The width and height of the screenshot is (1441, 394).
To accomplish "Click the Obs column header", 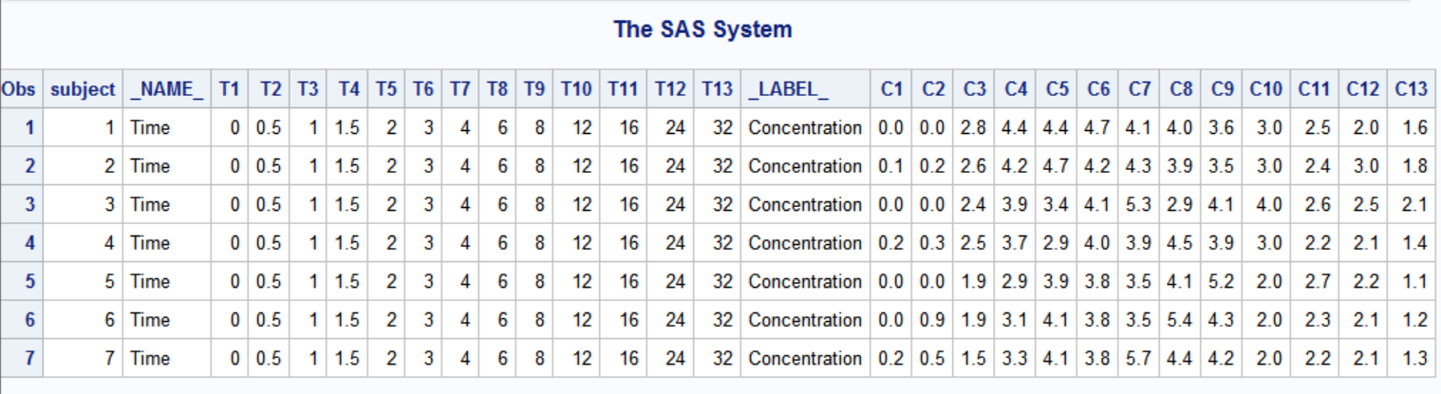I will click(19, 89).
